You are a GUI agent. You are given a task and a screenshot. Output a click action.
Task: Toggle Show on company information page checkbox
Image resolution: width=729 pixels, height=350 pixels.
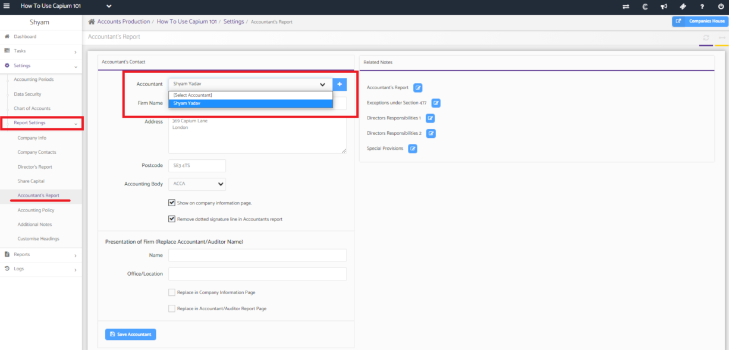172,203
